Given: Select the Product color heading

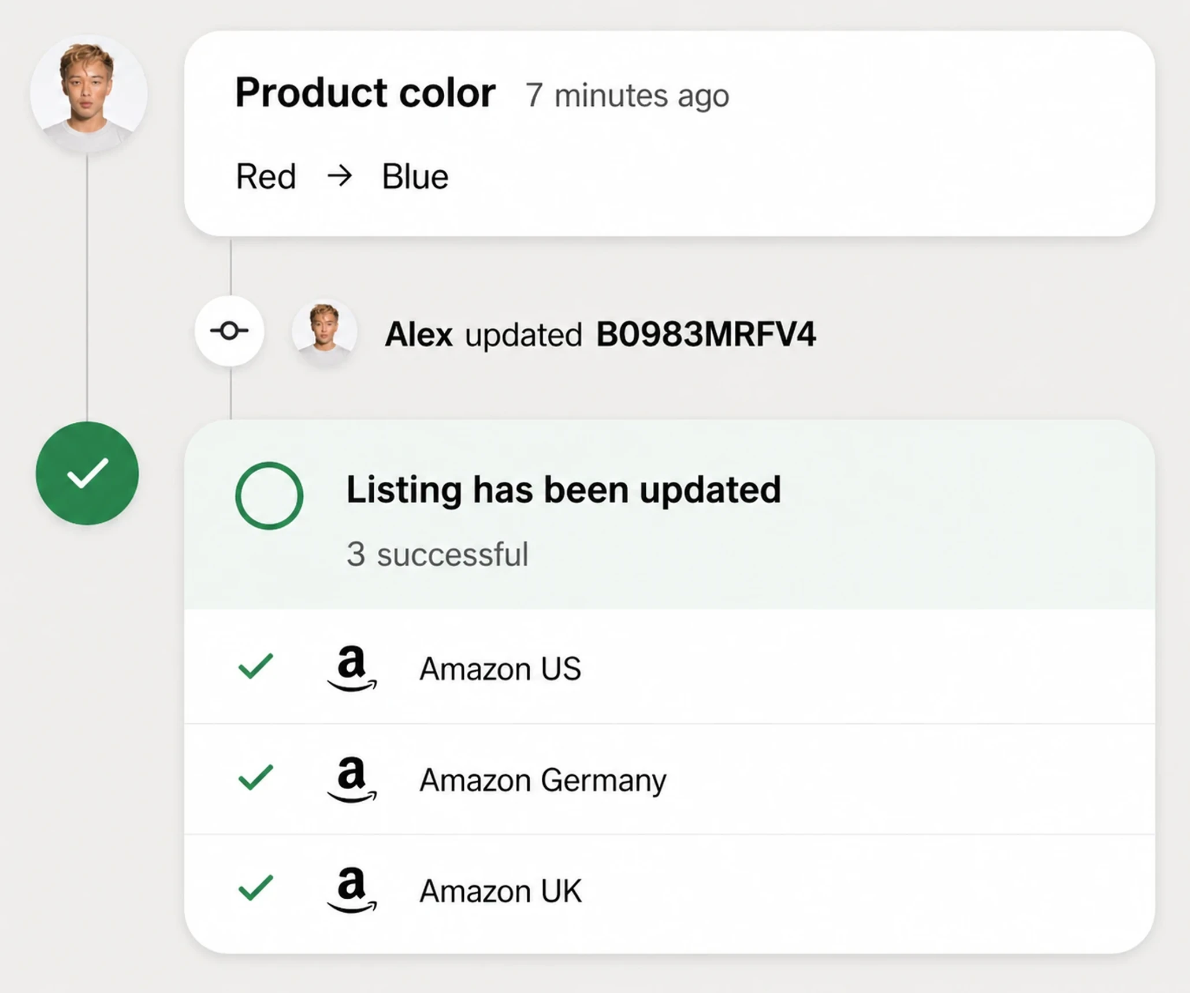Looking at the screenshot, I should [x=365, y=92].
